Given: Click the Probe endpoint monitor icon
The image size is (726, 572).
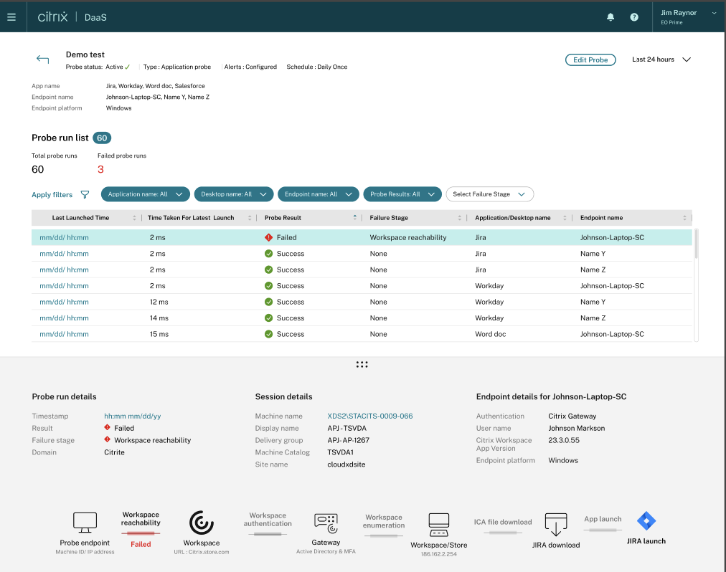Looking at the screenshot, I should [85, 523].
